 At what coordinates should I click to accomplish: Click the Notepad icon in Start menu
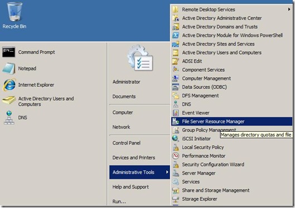[9, 68]
